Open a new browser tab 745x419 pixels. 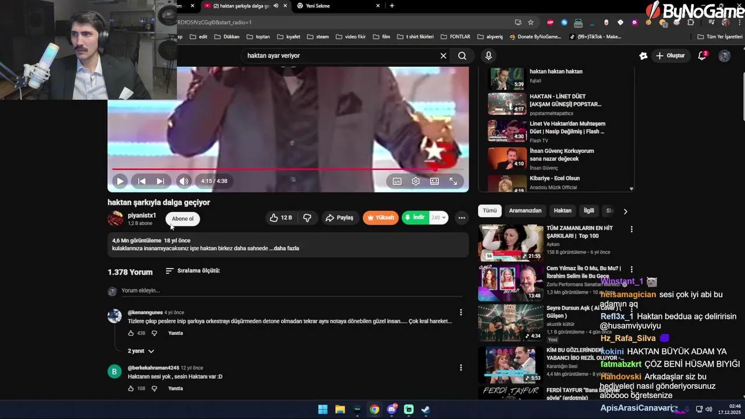[392, 6]
